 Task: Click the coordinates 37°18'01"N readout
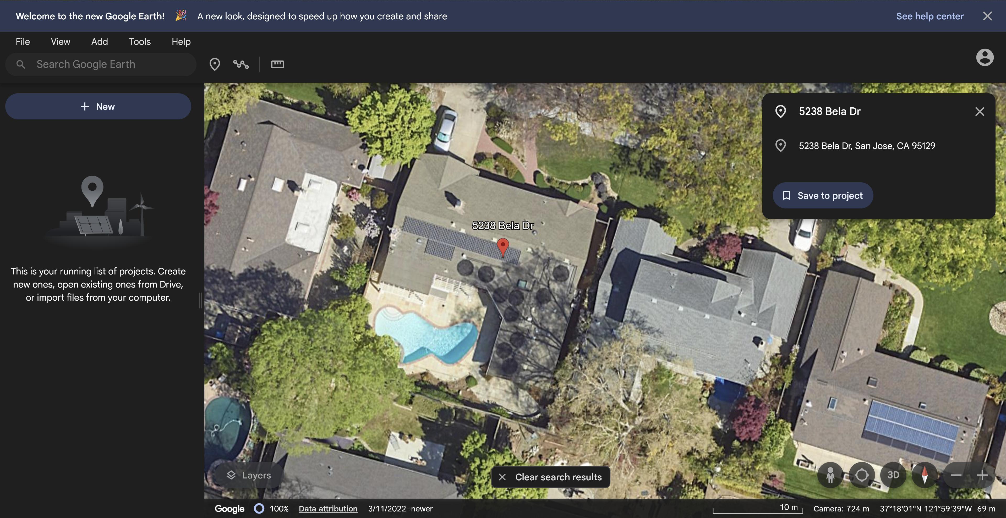pyautogui.click(x=926, y=509)
